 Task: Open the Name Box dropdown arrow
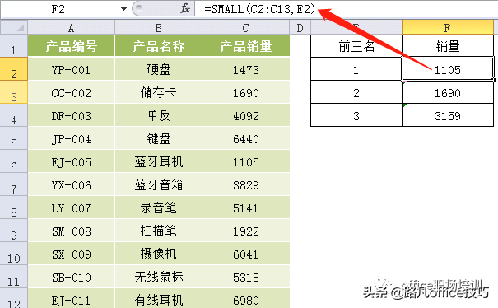point(123,9)
